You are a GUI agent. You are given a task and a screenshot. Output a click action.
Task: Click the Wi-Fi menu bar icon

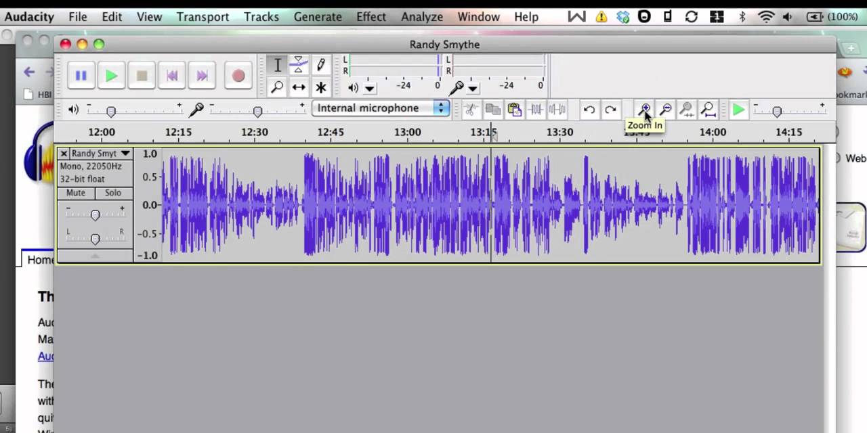[766, 17]
